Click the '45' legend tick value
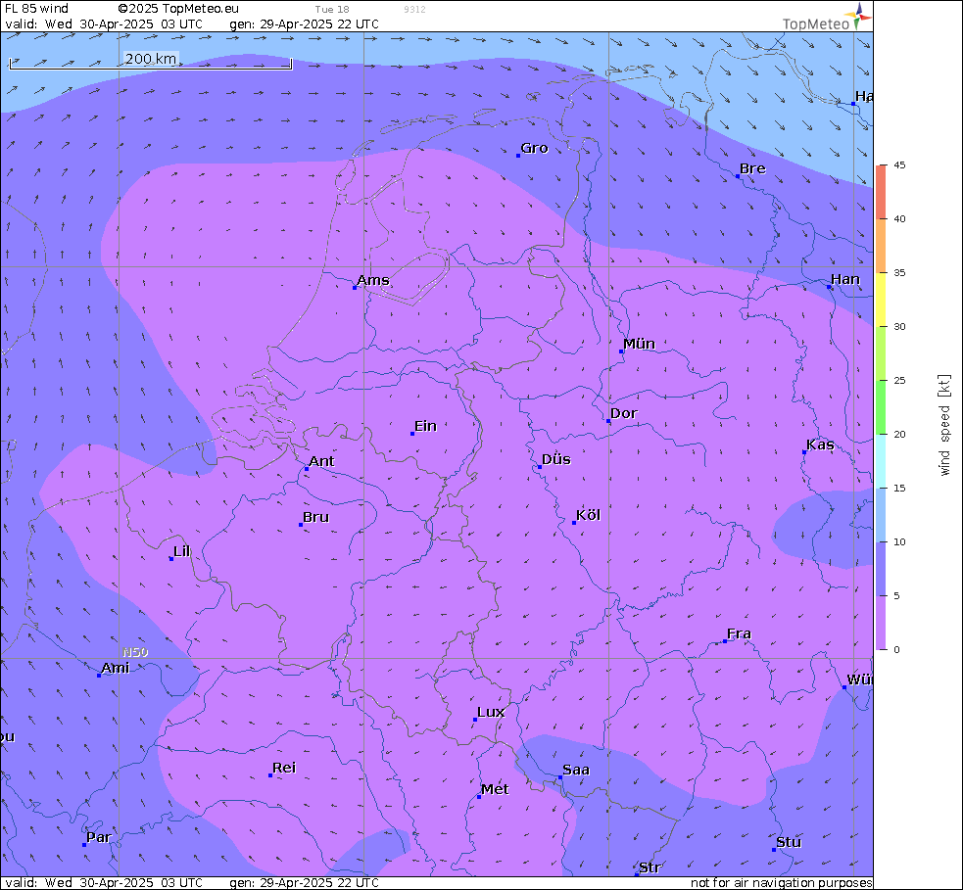Viewport: 963px width, 890px height. [x=899, y=165]
